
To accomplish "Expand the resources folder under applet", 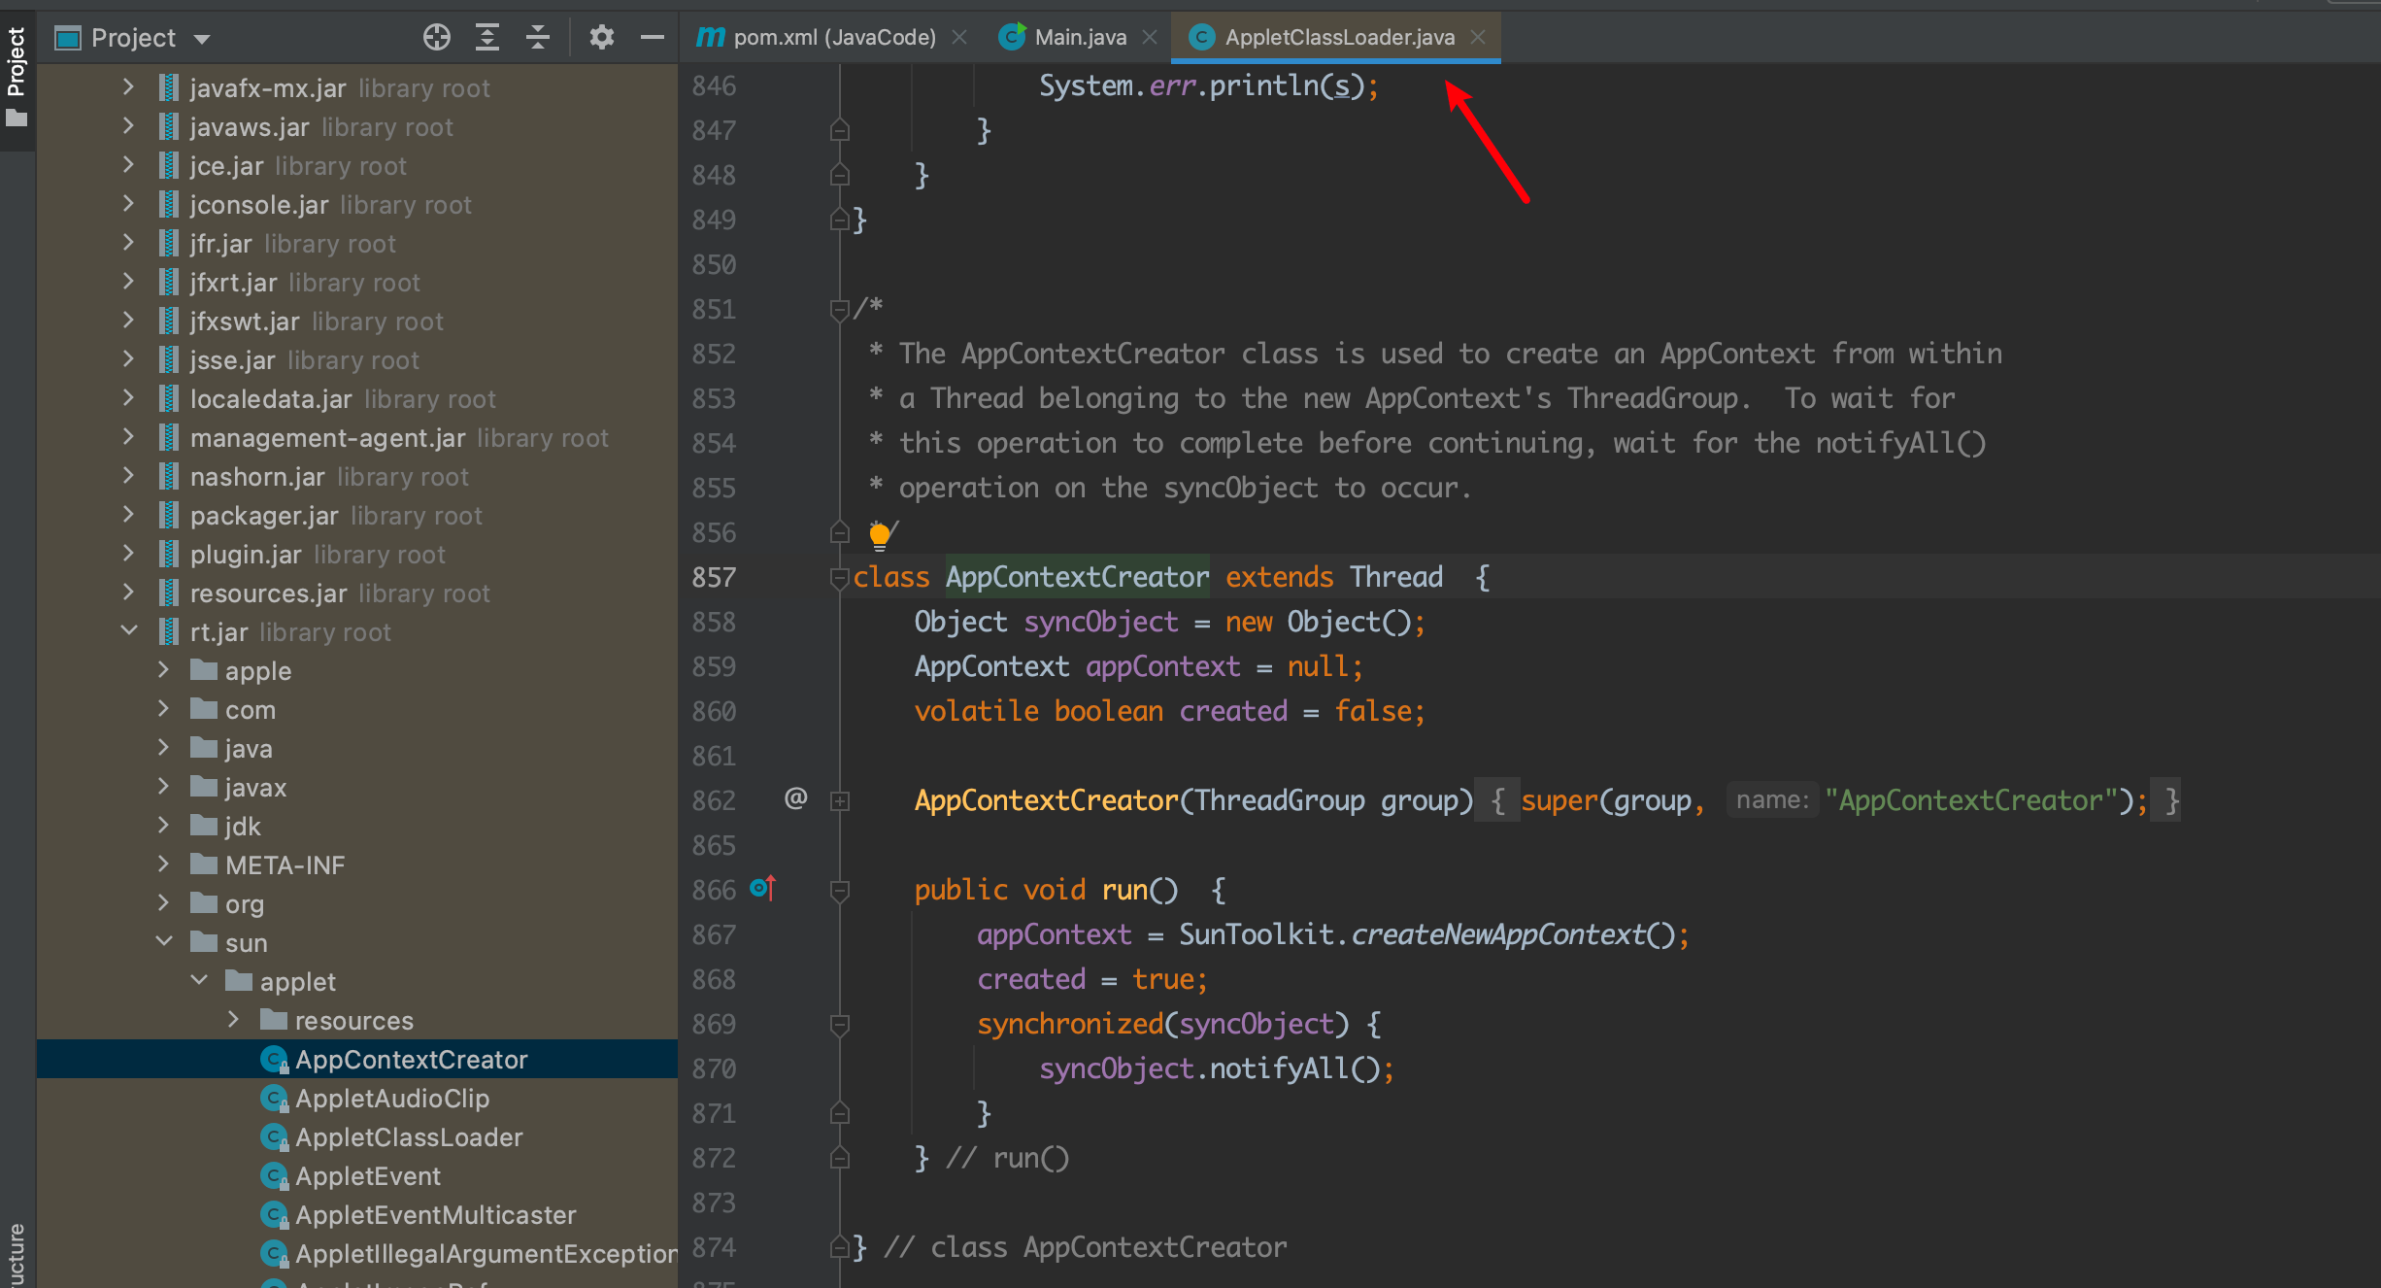I will 234,1019.
